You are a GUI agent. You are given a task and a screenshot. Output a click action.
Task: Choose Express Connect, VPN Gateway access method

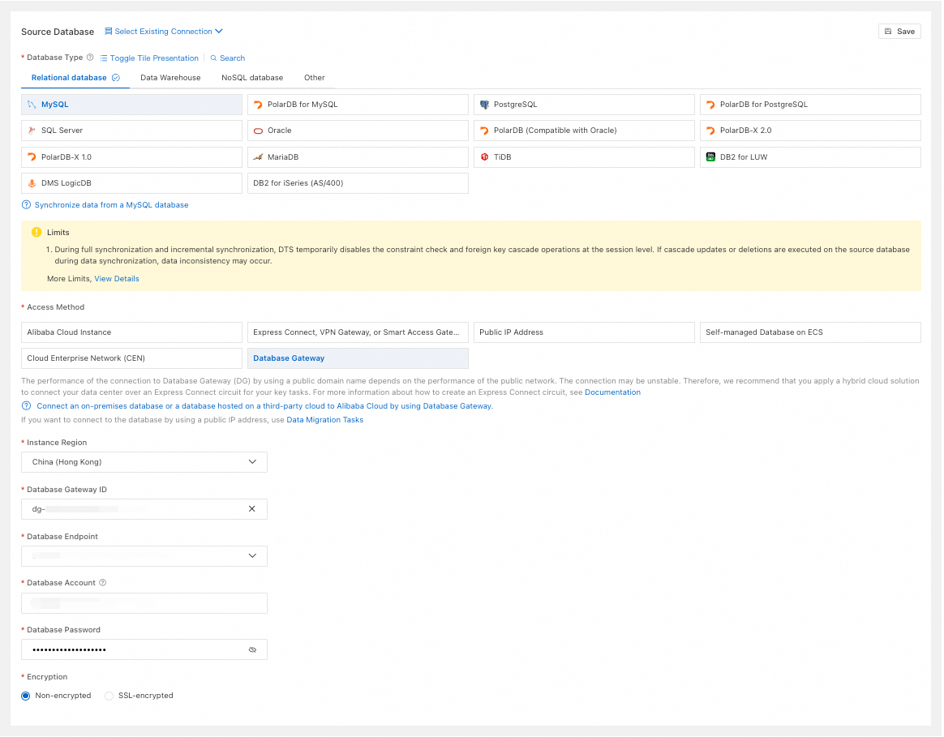358,332
